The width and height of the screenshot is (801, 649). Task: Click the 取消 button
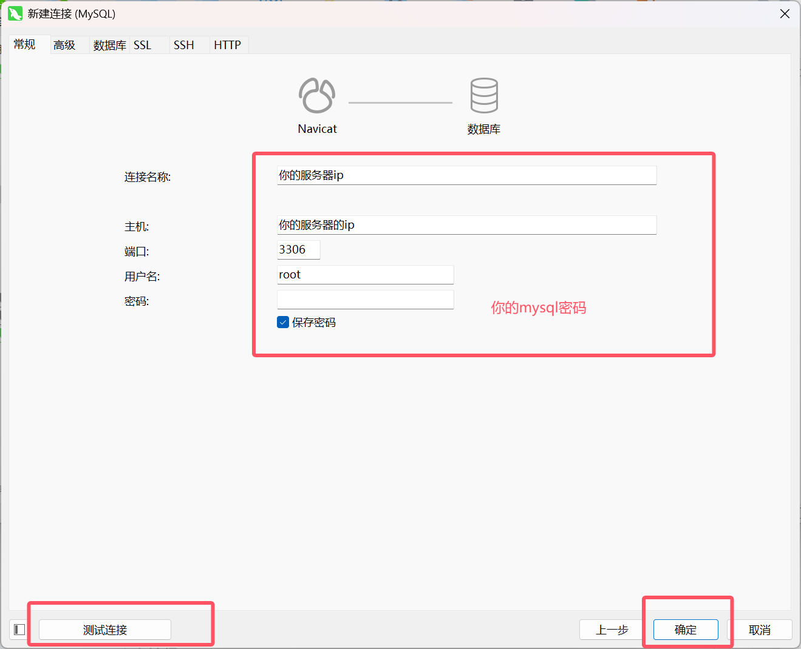[760, 630]
